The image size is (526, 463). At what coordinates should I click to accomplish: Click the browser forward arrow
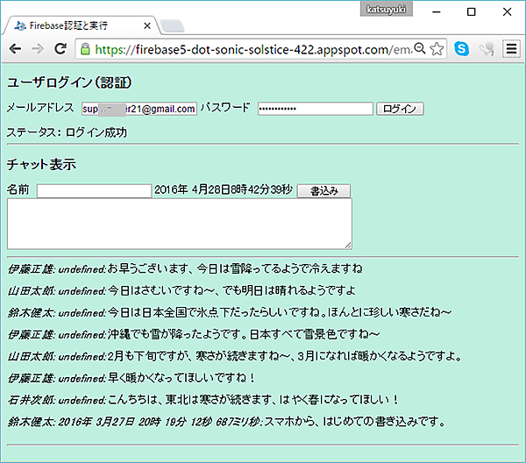[38, 49]
